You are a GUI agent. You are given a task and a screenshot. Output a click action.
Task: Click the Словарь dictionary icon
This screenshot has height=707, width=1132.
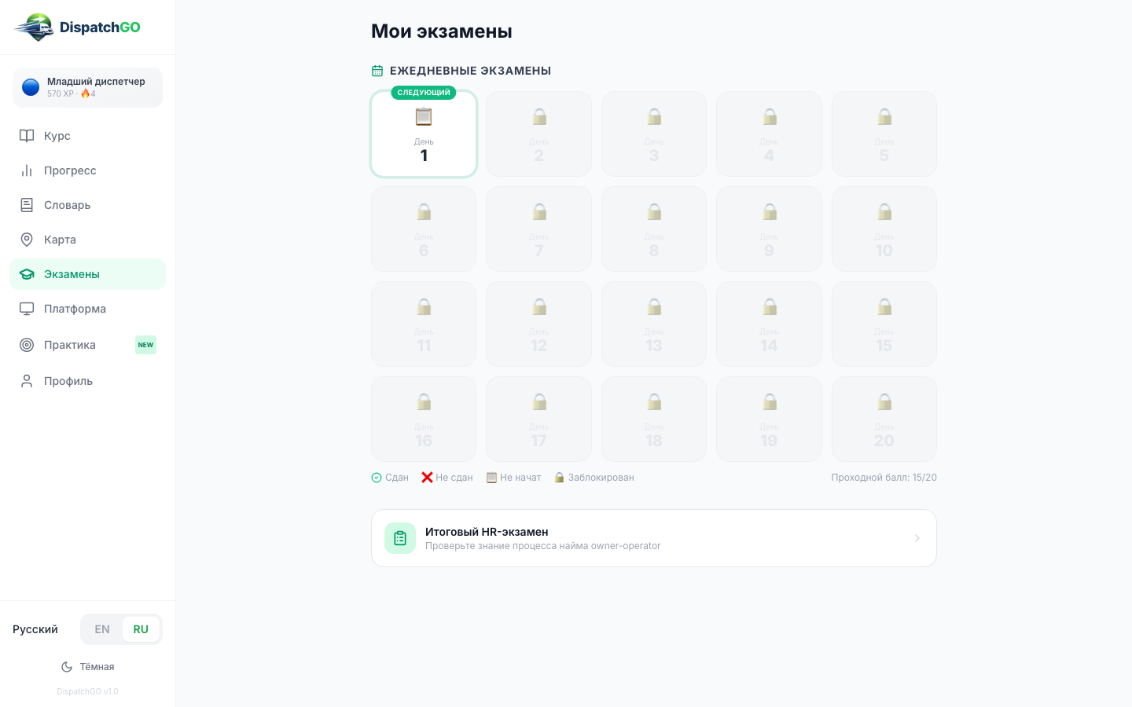point(27,205)
